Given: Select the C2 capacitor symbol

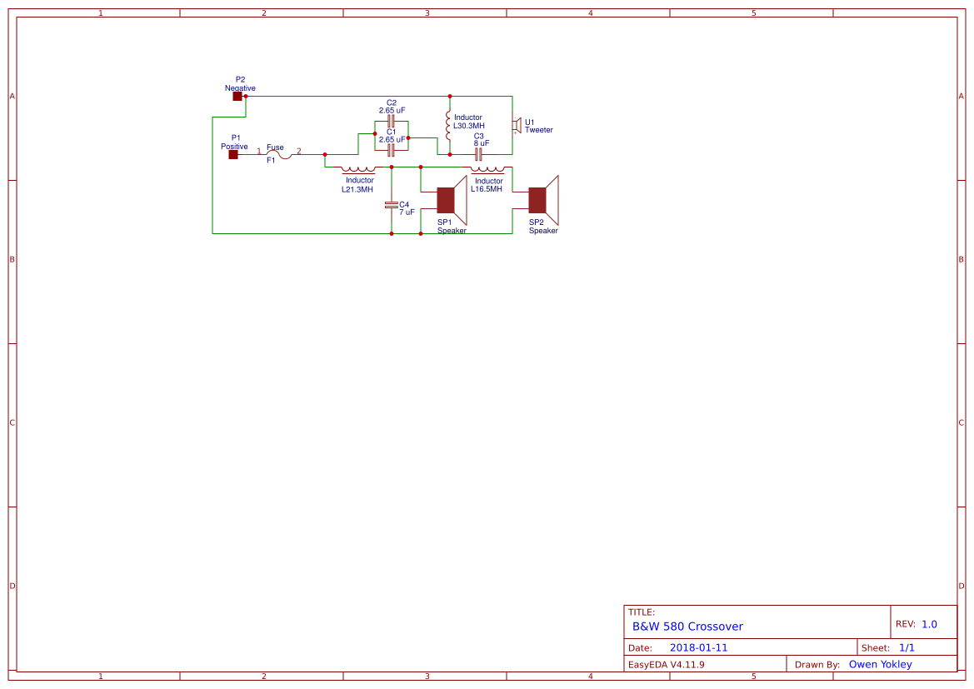Looking at the screenshot, I should point(391,121).
